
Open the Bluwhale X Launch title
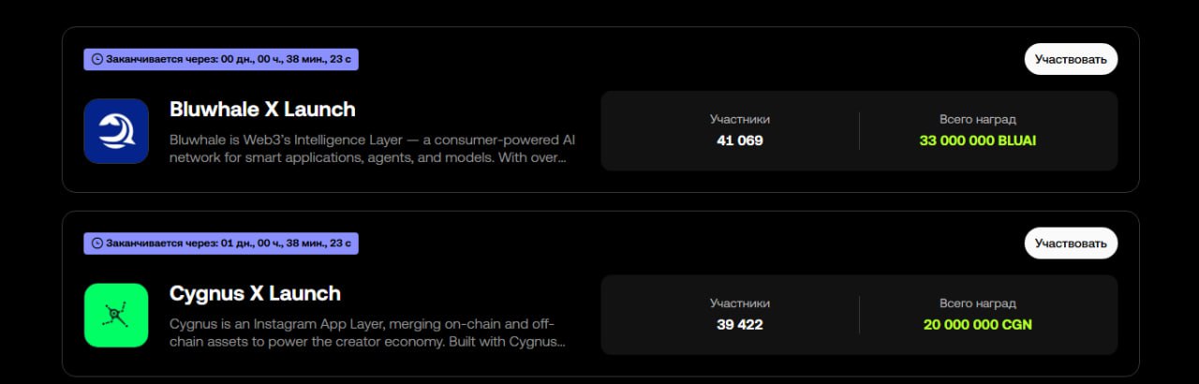click(262, 110)
